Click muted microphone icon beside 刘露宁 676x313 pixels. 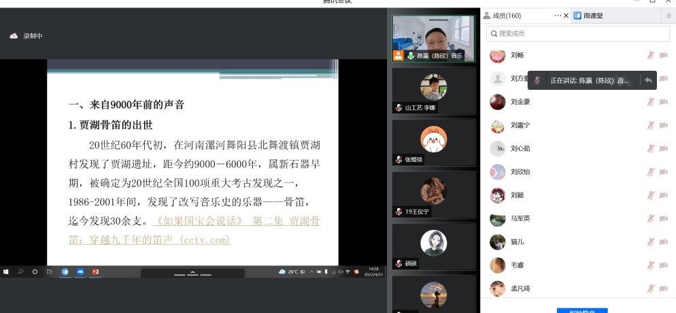pos(651,125)
